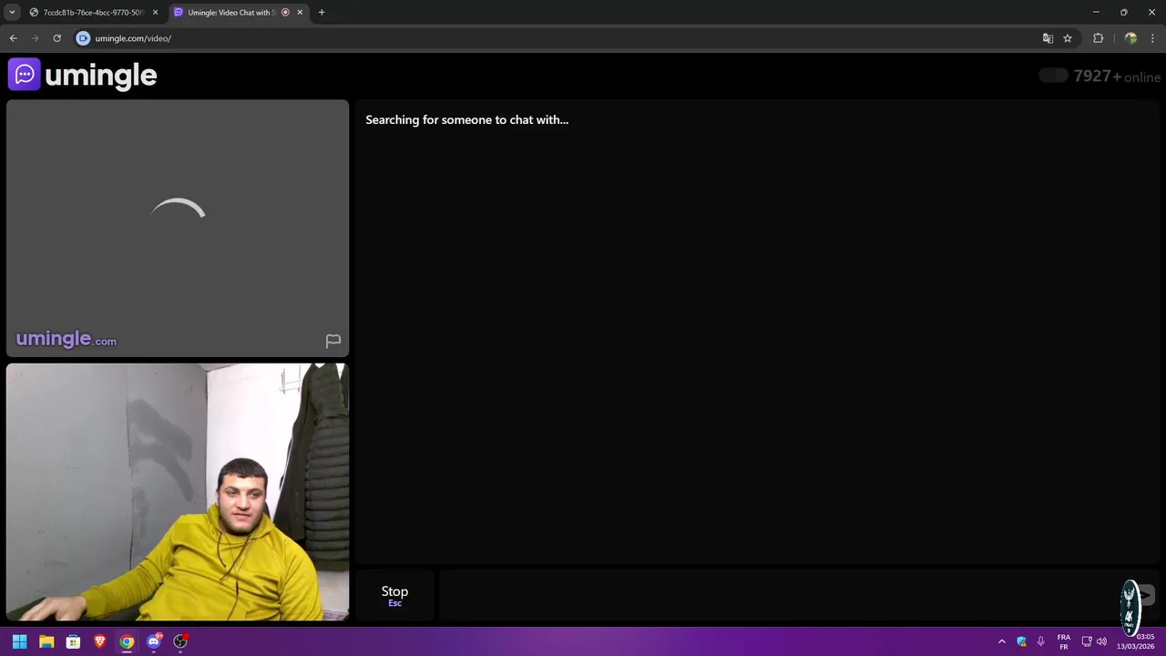Click the volume speaker tray icon
The height and width of the screenshot is (656, 1166).
click(x=1101, y=641)
